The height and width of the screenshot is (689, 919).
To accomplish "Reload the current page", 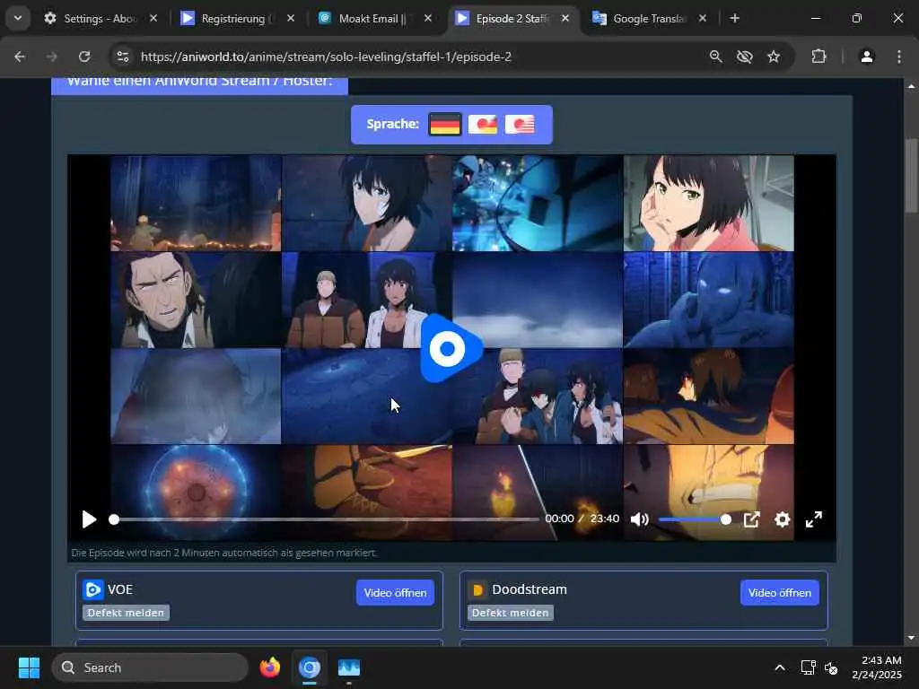I will pos(84,57).
